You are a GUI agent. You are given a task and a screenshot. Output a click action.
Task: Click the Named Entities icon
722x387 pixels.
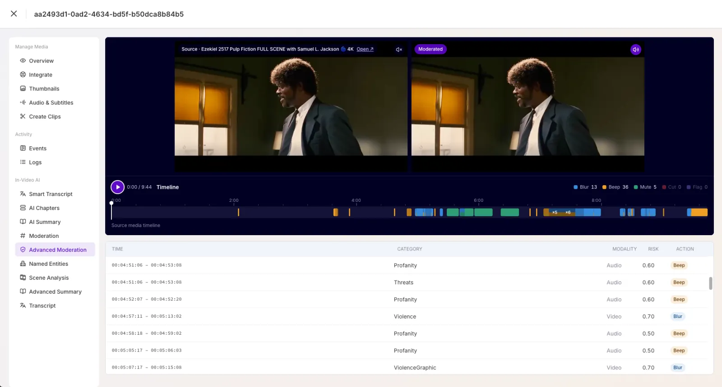[23, 264]
